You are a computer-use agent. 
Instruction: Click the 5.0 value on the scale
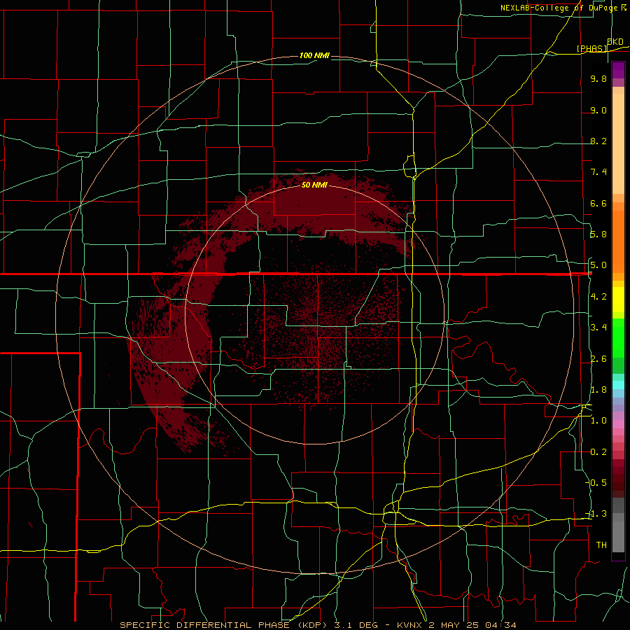(598, 265)
